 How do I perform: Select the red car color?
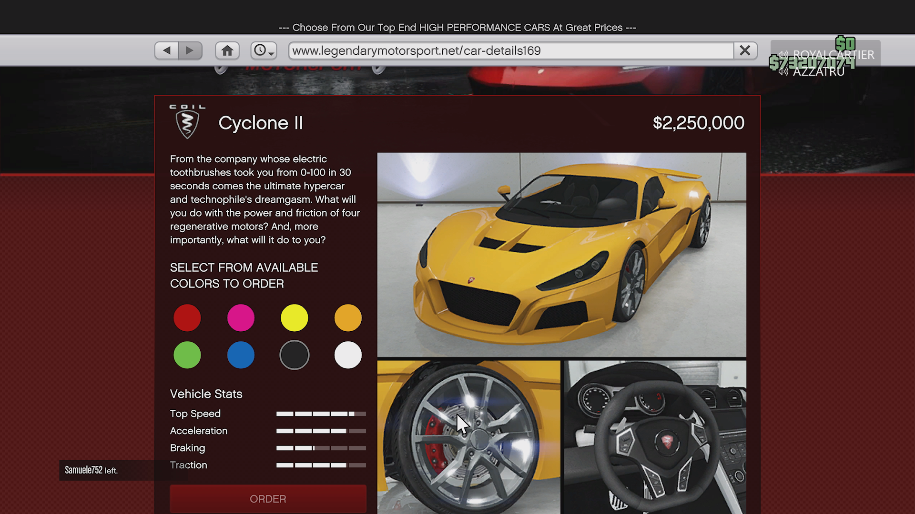pyautogui.click(x=187, y=318)
